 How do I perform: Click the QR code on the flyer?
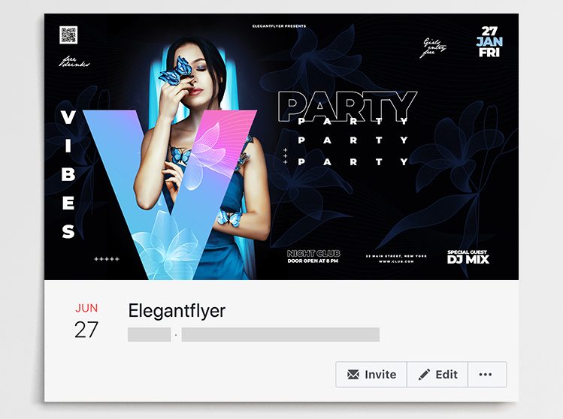point(68,35)
